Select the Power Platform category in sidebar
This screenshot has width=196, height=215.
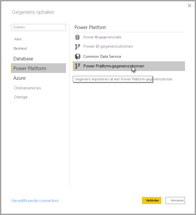[x=38, y=68]
